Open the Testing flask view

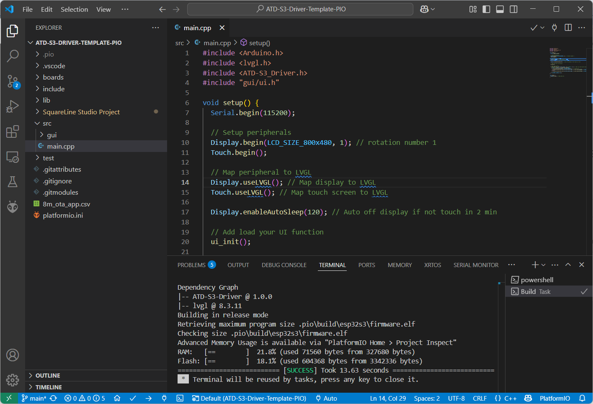click(13, 182)
